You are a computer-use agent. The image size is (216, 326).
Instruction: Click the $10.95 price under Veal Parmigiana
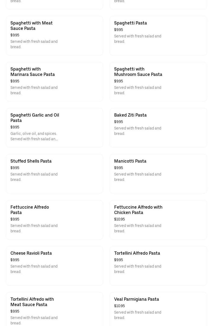click(x=120, y=306)
